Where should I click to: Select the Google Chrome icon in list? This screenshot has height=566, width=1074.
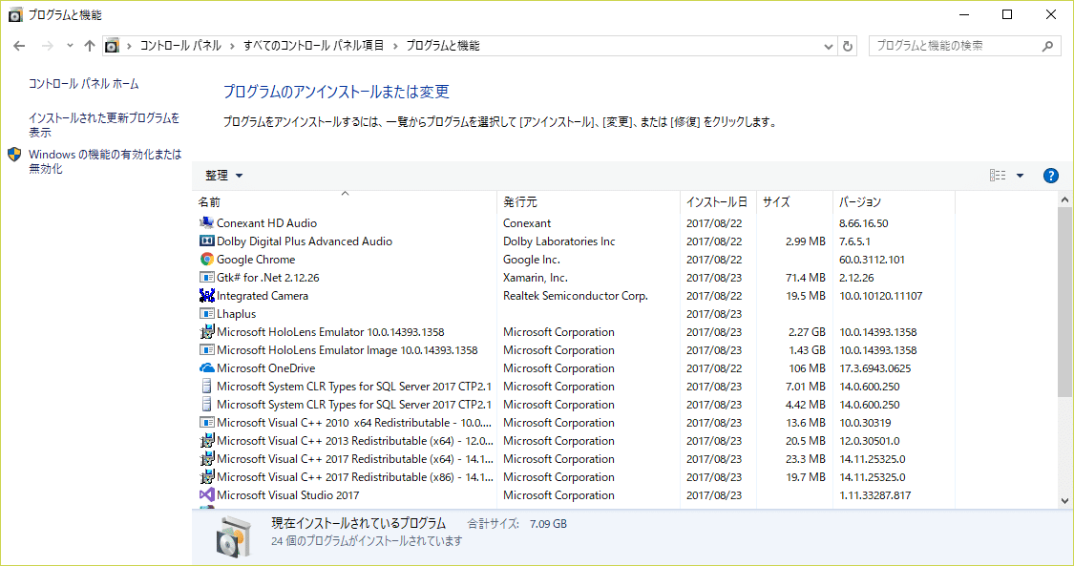206,260
